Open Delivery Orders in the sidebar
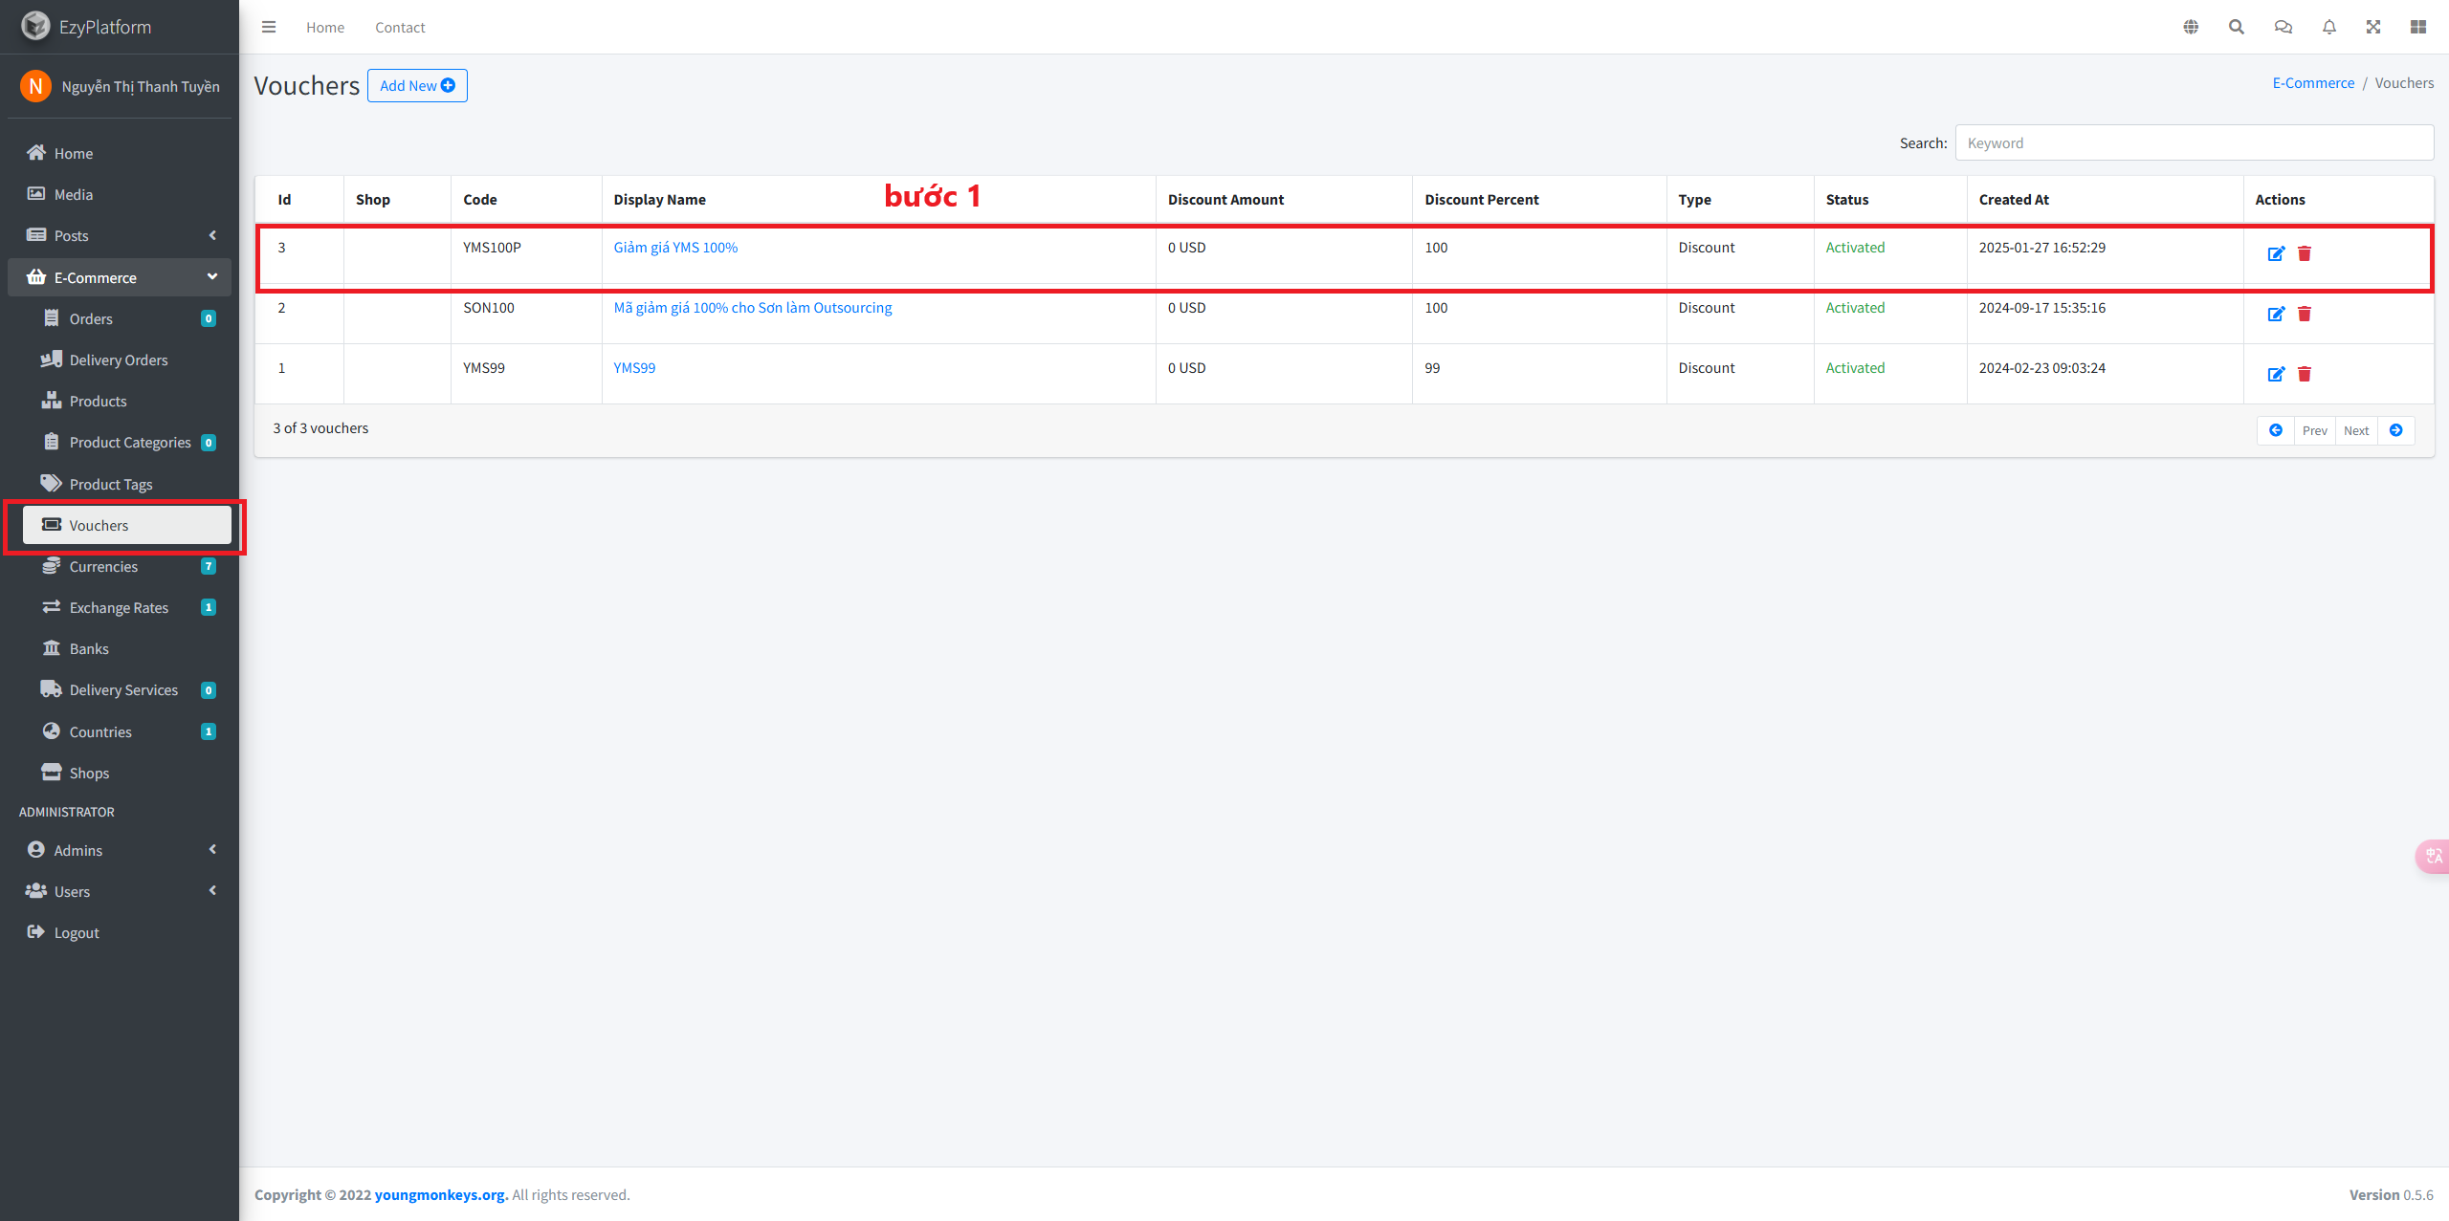 (127, 360)
